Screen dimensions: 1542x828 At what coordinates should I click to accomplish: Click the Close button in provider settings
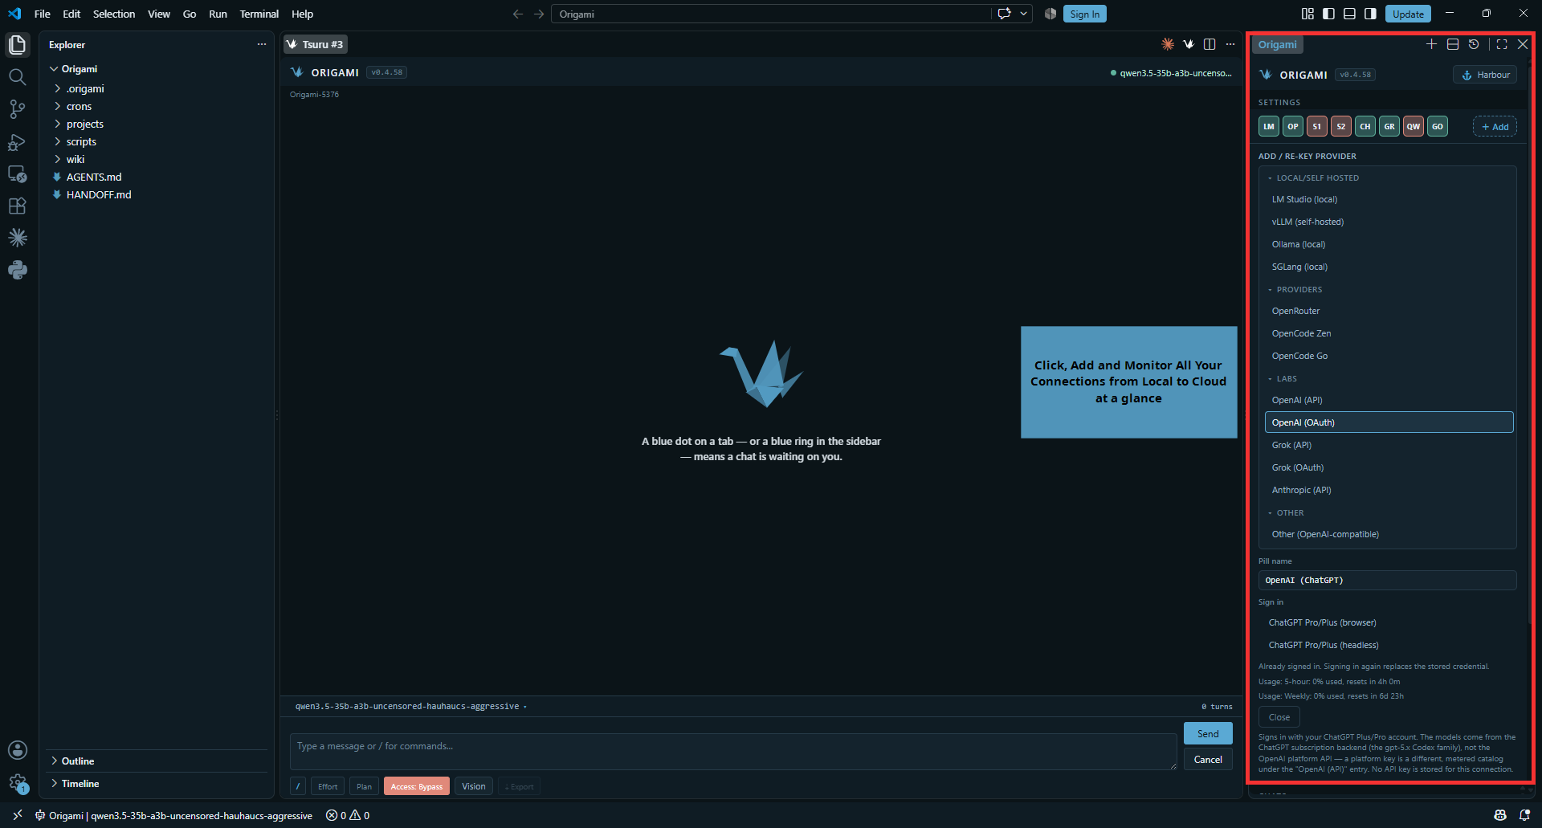click(x=1279, y=717)
